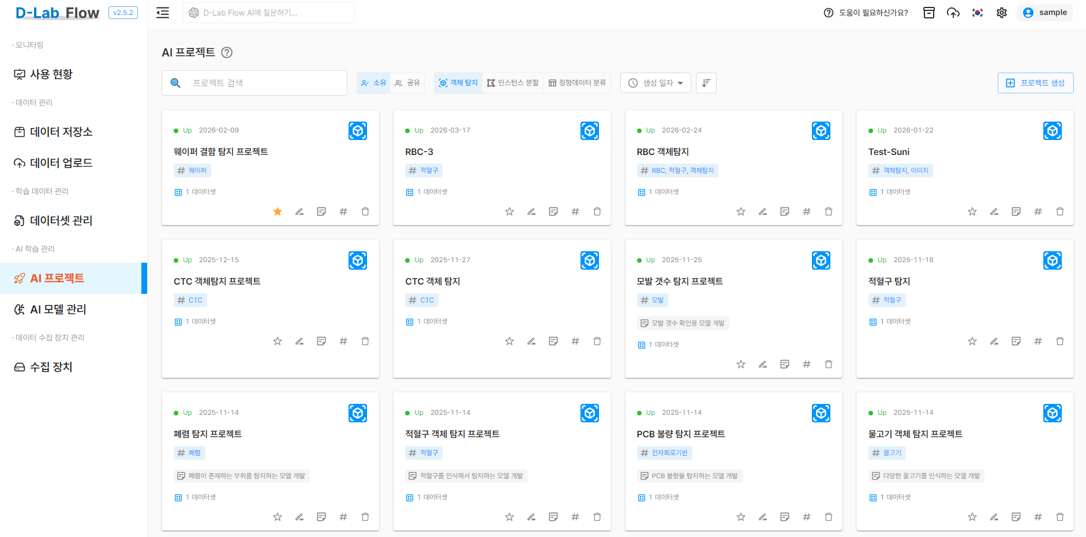The width and height of the screenshot is (1086, 537).
Task: Edit the 웨이퍼 결함 탐지 프로젝트 with pencil icon
Action: click(299, 211)
